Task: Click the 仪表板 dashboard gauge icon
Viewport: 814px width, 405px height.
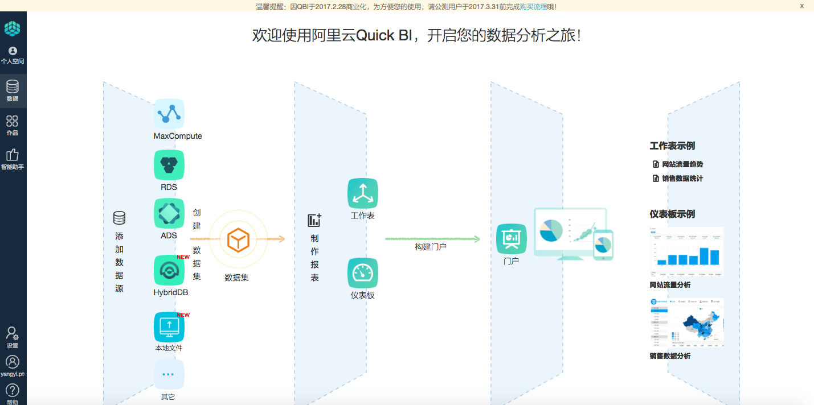Action: [362, 273]
